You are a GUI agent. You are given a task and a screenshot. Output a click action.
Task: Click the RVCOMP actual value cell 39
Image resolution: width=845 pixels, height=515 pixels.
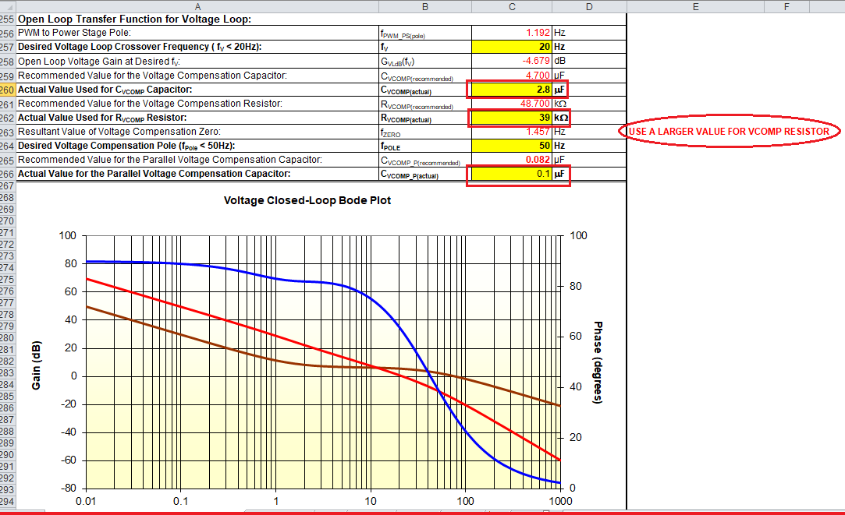coord(511,118)
